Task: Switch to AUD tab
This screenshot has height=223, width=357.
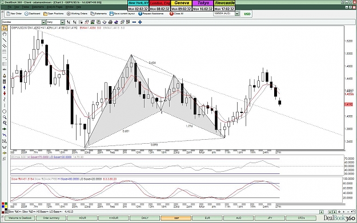Action: coord(238,218)
